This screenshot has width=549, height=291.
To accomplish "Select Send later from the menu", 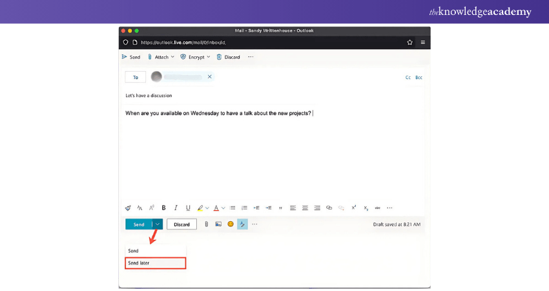I will [155, 263].
